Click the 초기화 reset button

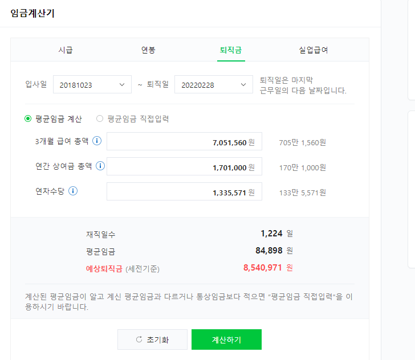pyautogui.click(x=152, y=339)
